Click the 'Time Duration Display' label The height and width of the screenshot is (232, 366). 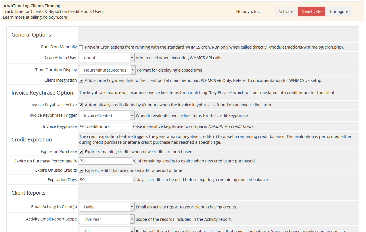point(56,70)
